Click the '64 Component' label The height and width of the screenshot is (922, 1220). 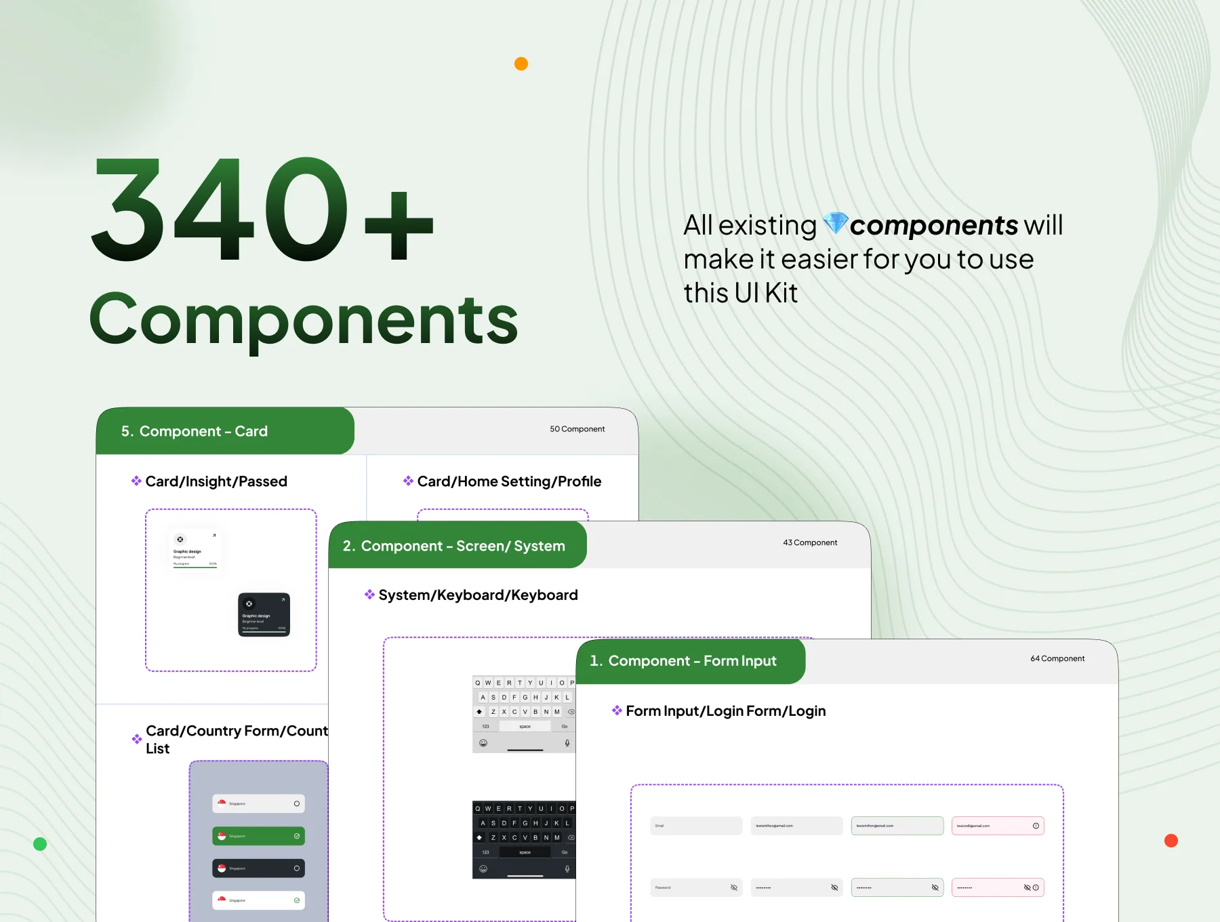pos(1057,659)
